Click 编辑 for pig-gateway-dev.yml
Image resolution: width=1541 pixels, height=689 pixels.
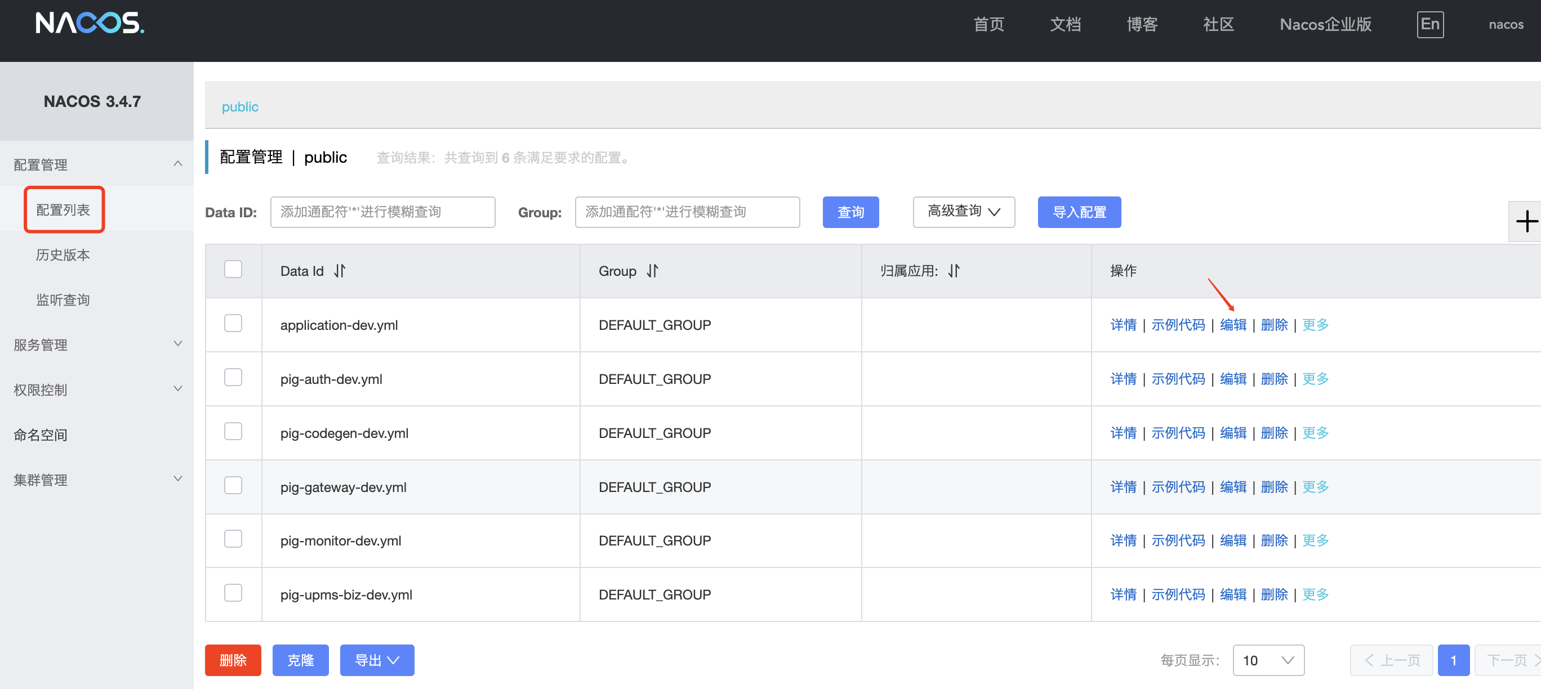pos(1233,487)
